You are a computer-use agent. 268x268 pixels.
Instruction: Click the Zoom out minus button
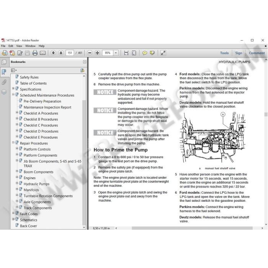pos(90,53)
